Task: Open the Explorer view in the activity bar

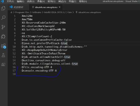Action: (3, 9)
